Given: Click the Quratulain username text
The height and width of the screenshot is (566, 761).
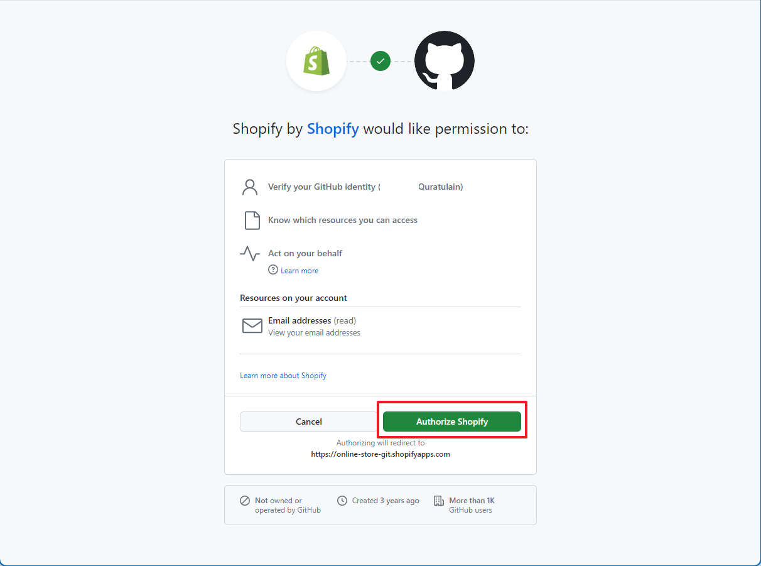Looking at the screenshot, I should click(x=440, y=187).
